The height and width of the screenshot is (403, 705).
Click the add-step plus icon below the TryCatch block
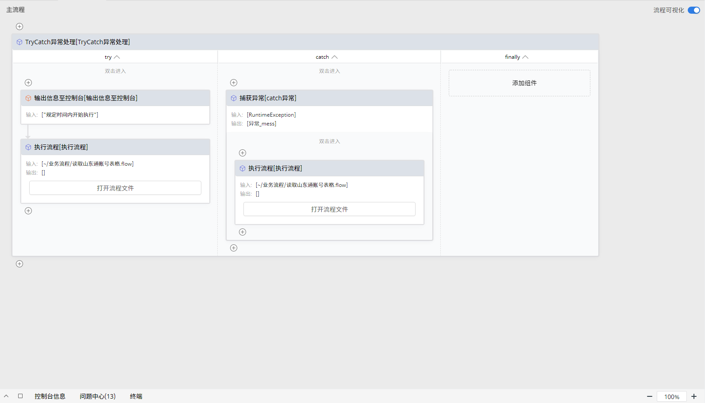19,264
